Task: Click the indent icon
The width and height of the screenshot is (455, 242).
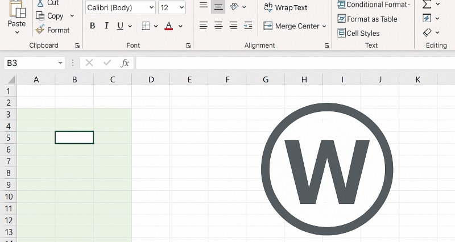Action: coord(248,26)
